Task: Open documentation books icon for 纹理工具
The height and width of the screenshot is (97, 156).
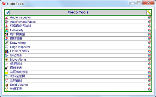Action: pyautogui.click(x=149, y=89)
